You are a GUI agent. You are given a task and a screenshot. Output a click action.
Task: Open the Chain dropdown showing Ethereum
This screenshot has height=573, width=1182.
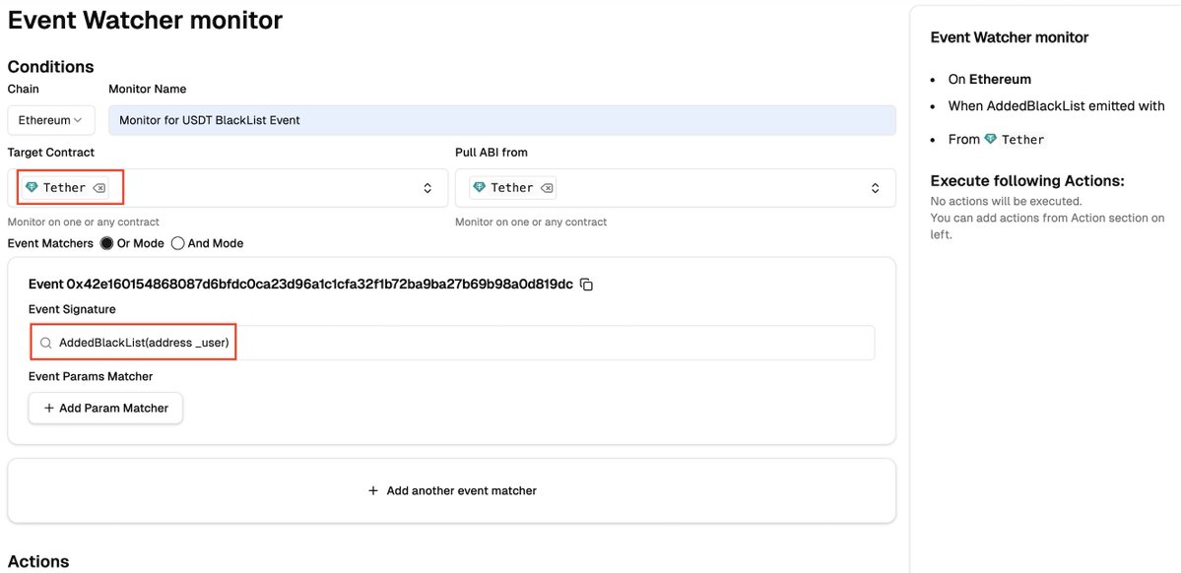pos(51,120)
